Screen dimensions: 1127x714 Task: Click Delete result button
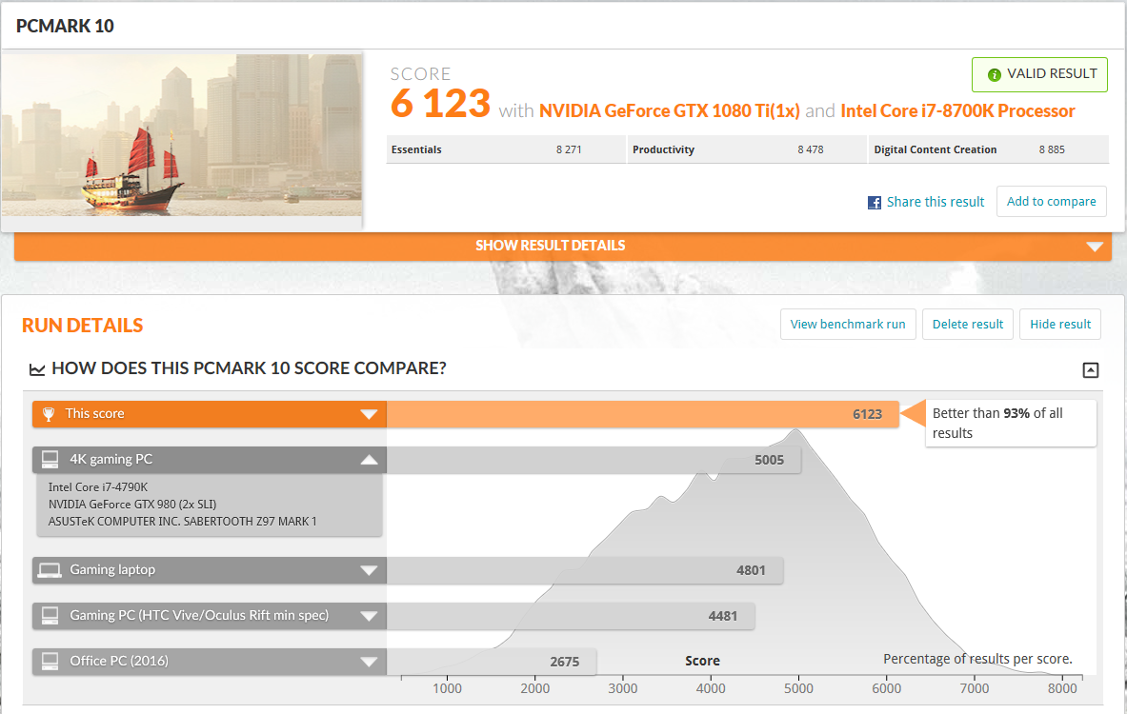pos(968,324)
